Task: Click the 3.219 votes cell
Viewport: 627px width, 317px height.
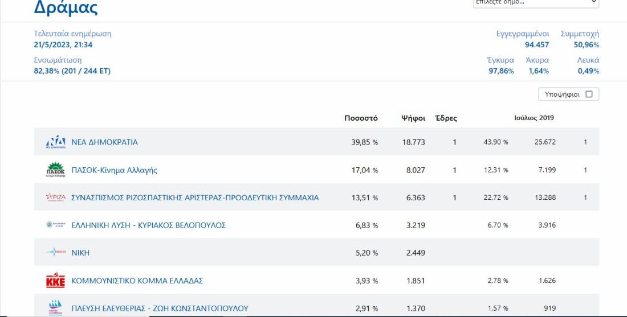Action: [416, 225]
